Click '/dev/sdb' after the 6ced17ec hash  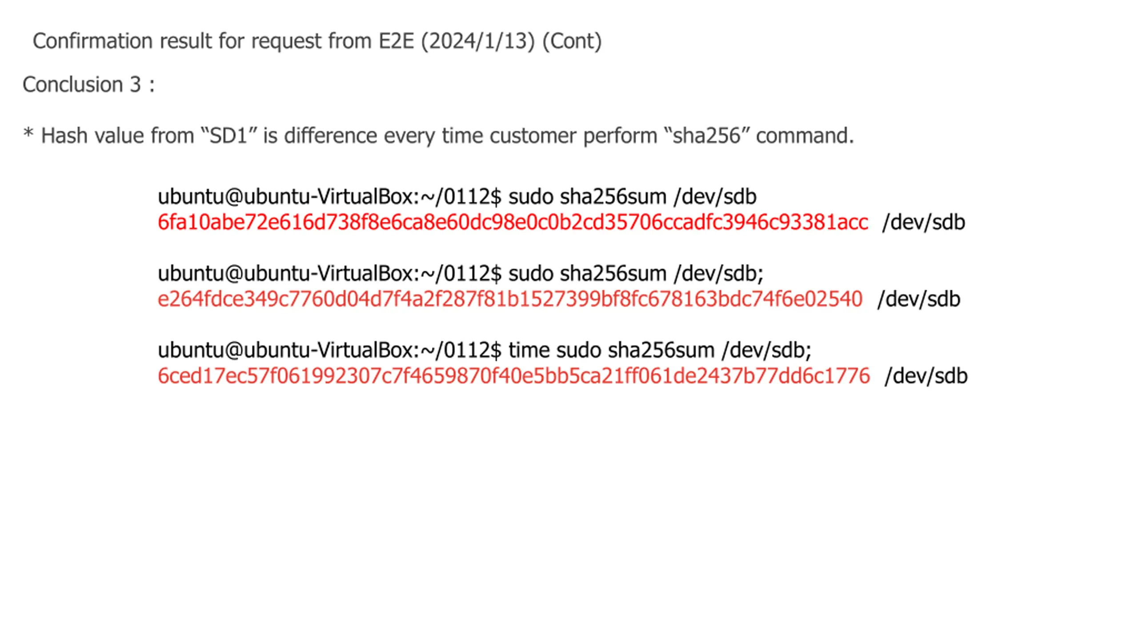926,376
